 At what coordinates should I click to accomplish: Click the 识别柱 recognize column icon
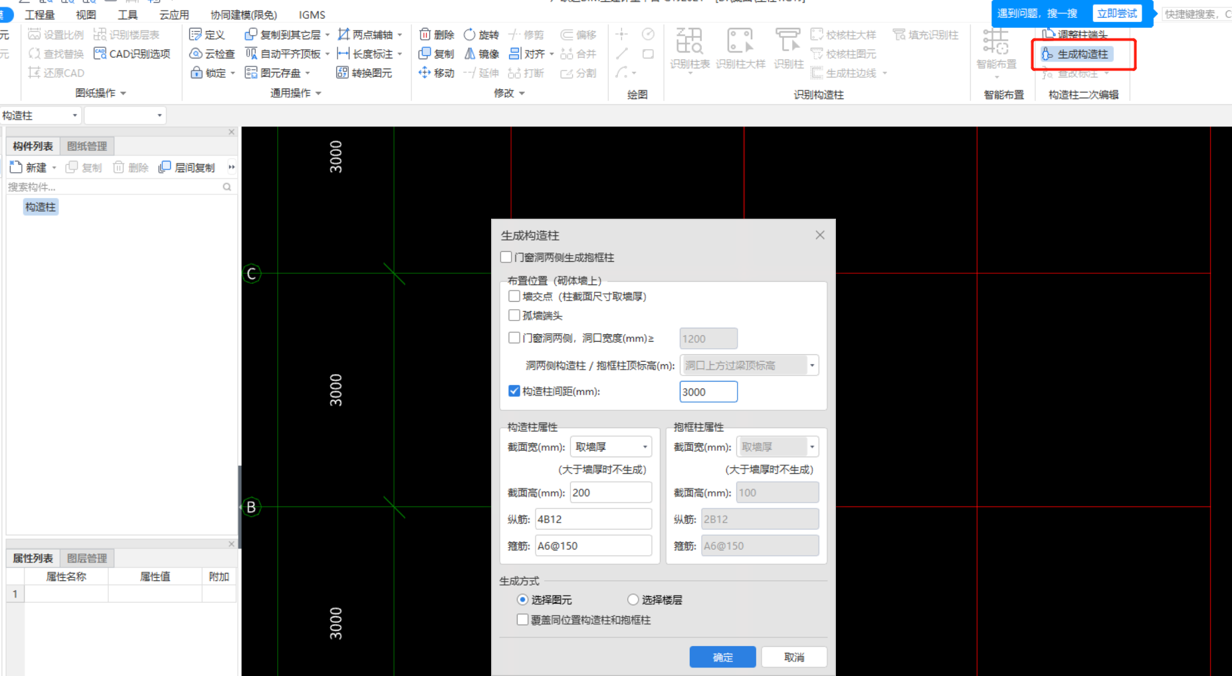pos(789,41)
